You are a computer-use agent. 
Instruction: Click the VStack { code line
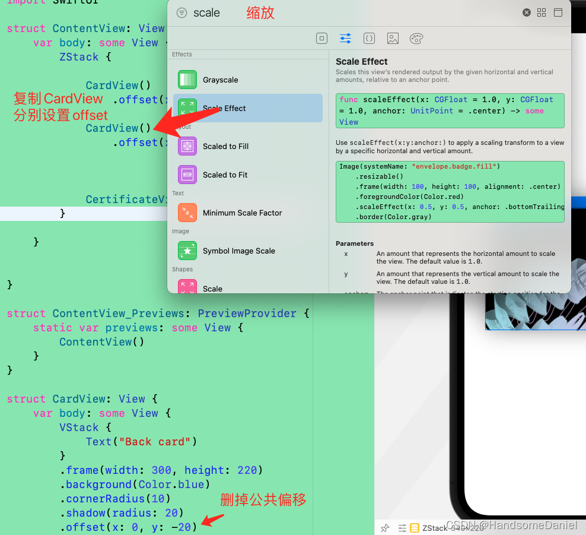point(85,428)
